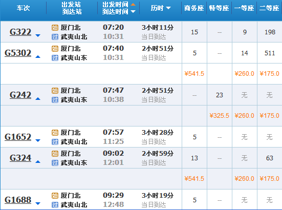Viewport: 282px width, 210px height.
Task: Open train G1688 details link
Action: pyautogui.click(x=18, y=200)
